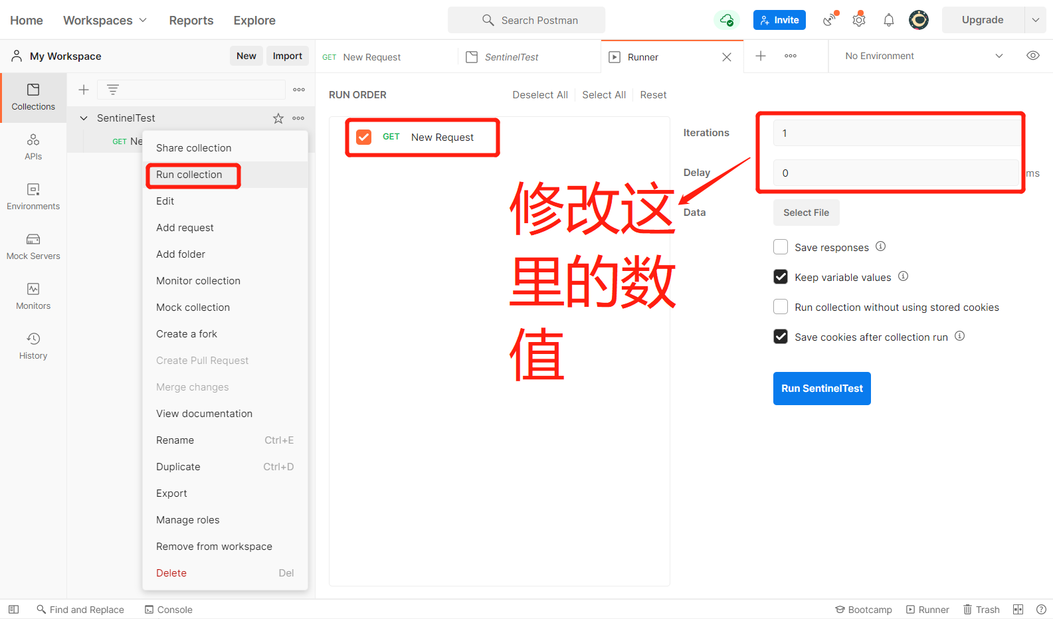Click the environment quick look eye icon
1053x619 pixels.
tap(1033, 56)
